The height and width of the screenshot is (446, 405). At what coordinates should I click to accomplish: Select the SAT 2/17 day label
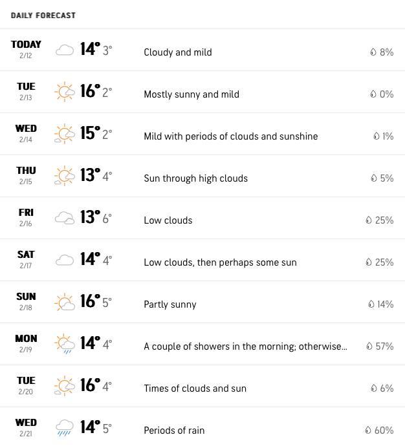26,259
